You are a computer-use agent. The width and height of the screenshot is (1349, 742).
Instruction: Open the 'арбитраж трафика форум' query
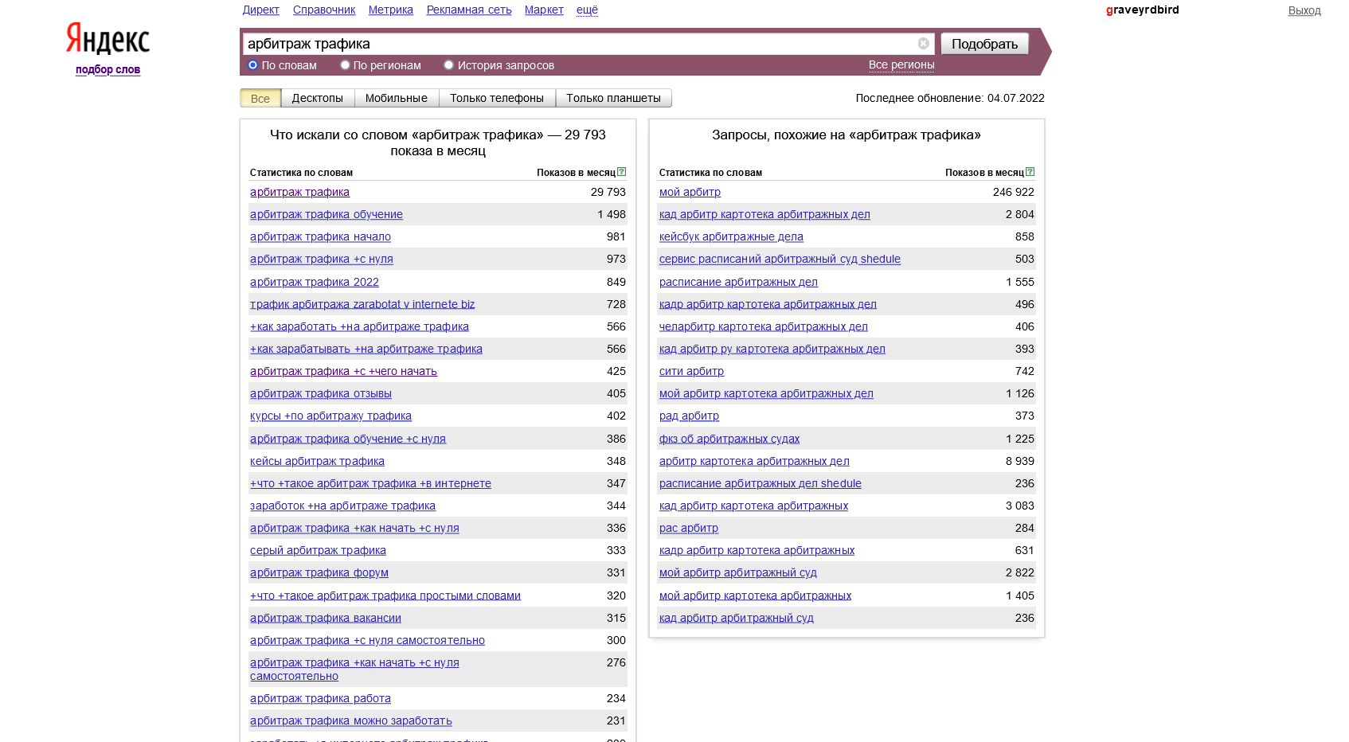(x=319, y=572)
